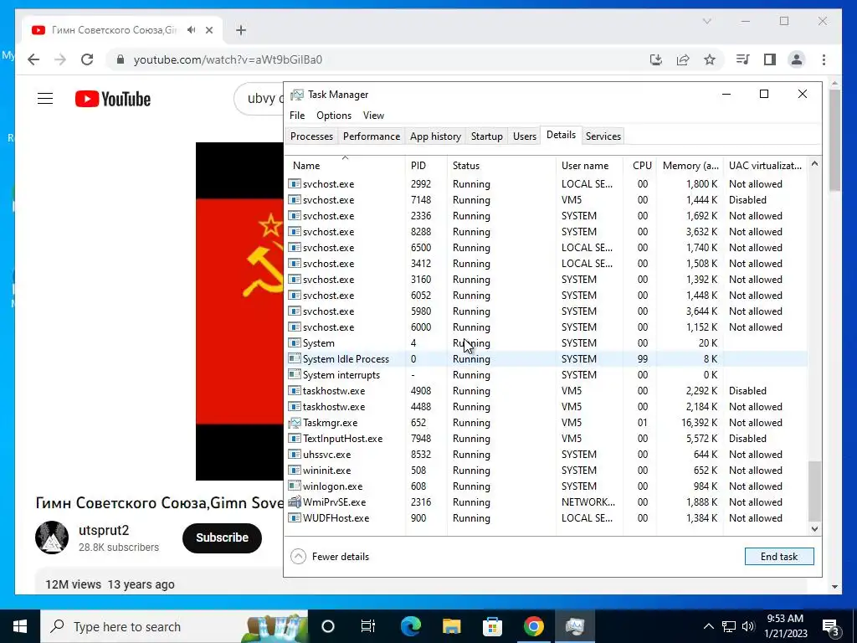857x643 pixels.
Task: Sort by the Status column header
Action: (x=501, y=165)
